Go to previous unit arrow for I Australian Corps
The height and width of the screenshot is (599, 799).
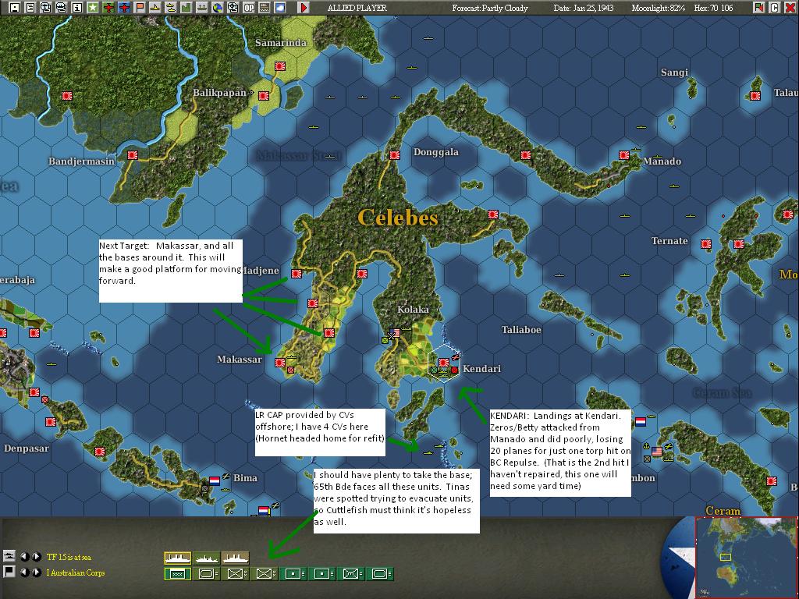24,572
